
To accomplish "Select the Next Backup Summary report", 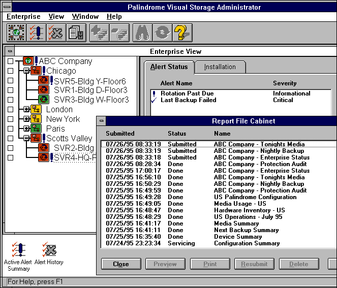I will tap(219, 230).
